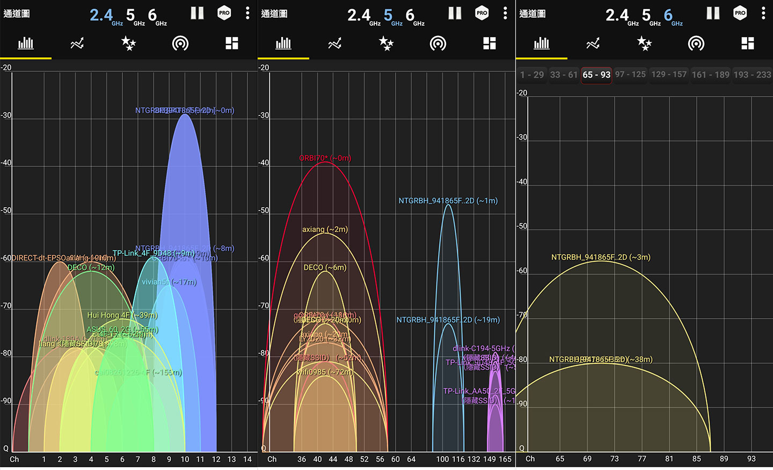This screenshot has width=773, height=470.
Task: Open the time graph tab on the 2.4 GHz screen
Action: pos(77,43)
